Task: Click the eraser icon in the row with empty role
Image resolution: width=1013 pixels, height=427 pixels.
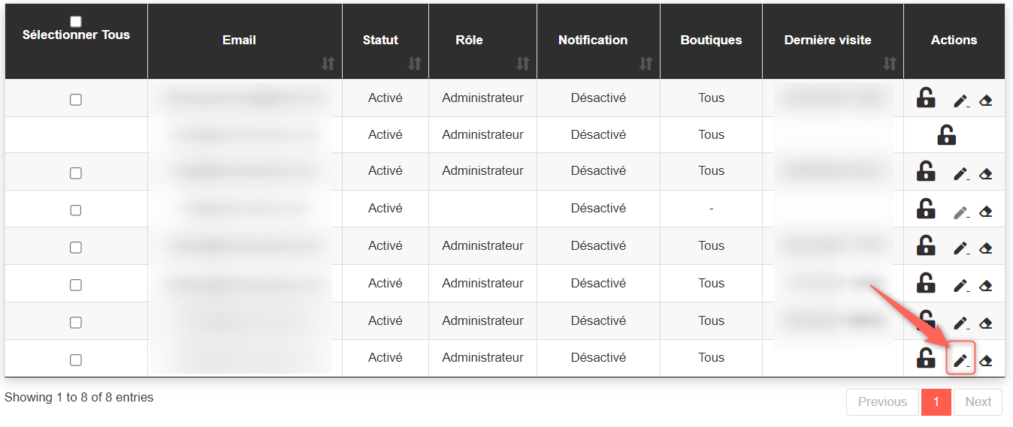Action: click(x=986, y=212)
